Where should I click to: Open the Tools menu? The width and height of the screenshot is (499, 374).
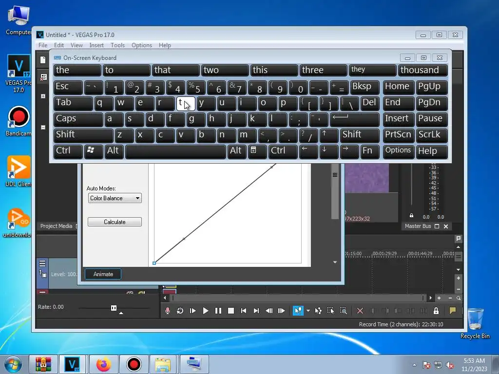pos(117,45)
